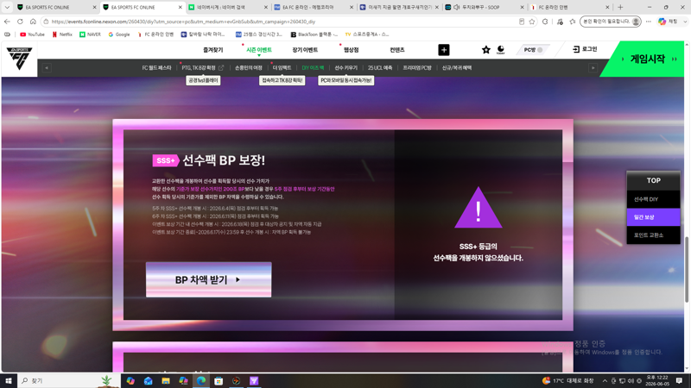Click the browser refresh icon

pyautogui.click(x=20, y=21)
